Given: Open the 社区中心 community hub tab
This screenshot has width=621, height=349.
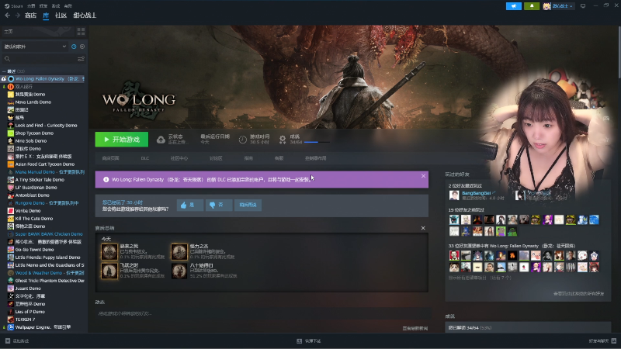Looking at the screenshot, I should [179, 158].
